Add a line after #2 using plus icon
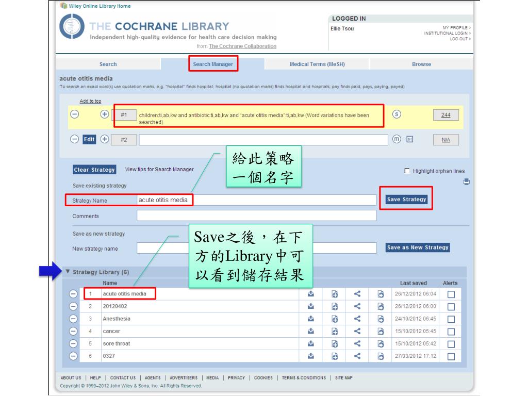 [x=104, y=139]
